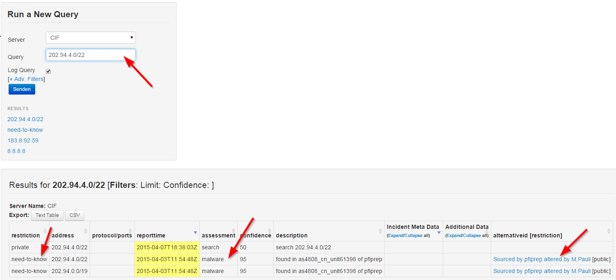Image resolution: width=616 pixels, height=280 pixels.
Task: Sort results by assessment column arrows
Action: coord(233,231)
